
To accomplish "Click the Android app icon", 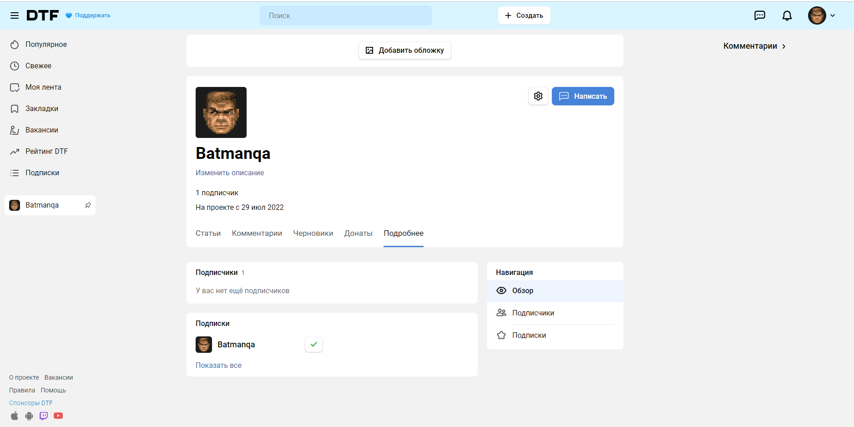I will [x=29, y=416].
